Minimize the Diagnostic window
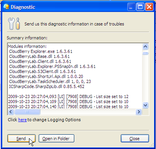 pos(131,7)
